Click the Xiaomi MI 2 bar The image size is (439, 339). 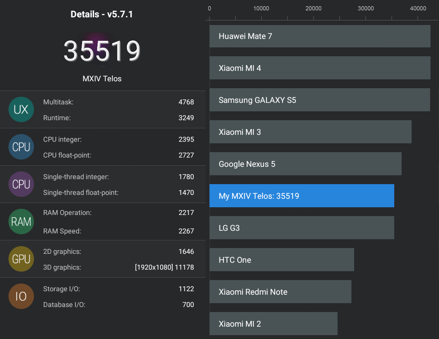point(274,324)
